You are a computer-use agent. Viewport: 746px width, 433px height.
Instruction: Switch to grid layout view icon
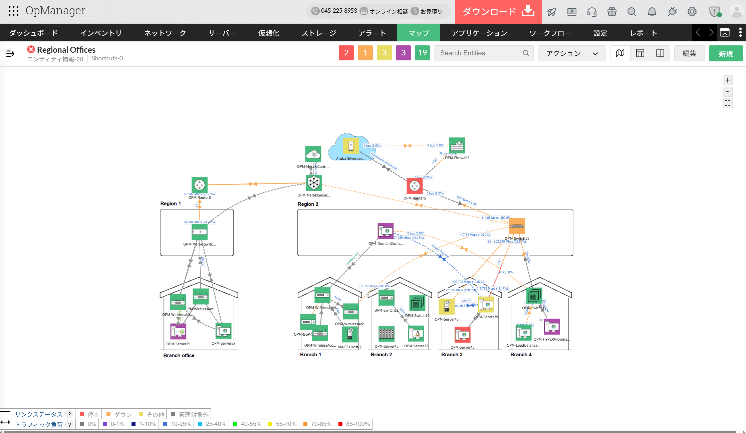pyautogui.click(x=660, y=53)
